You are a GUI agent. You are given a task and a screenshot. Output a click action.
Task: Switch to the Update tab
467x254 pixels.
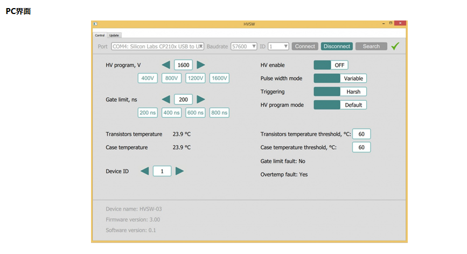[114, 35]
